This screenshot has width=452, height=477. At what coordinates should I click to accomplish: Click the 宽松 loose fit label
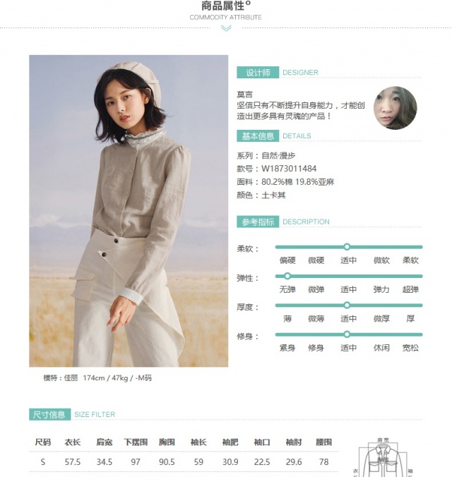pos(410,348)
